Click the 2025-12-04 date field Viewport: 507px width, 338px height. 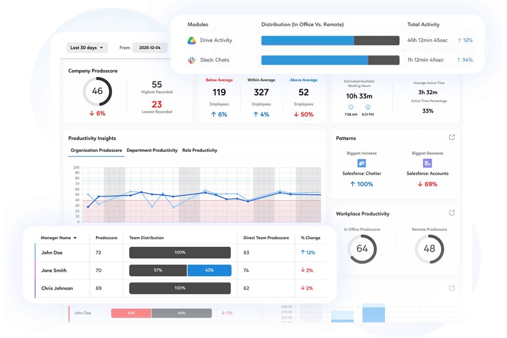tap(150, 48)
